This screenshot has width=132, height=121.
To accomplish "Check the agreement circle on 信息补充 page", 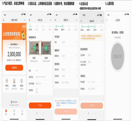I will coord(56,101).
